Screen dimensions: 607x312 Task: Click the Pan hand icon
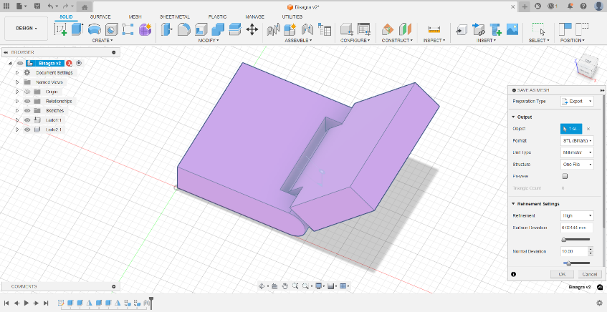click(x=285, y=286)
